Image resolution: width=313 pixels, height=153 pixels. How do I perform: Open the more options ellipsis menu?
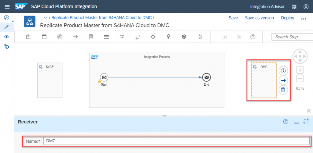pyautogui.click(x=304, y=19)
